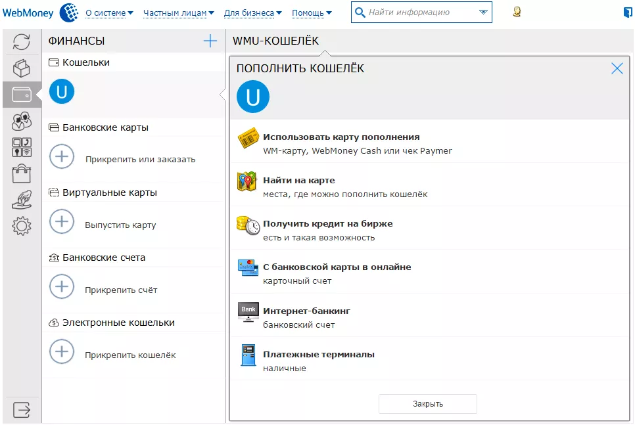Expand the Для бизнеса menu
The height and width of the screenshot is (425, 635).
pos(252,13)
